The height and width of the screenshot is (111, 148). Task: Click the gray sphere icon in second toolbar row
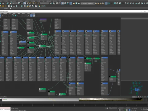click(x=25, y=6)
